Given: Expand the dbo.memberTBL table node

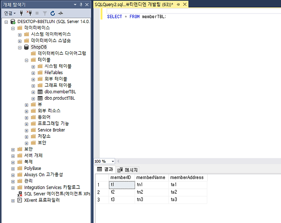Looking at the screenshot, I should (x=33, y=92).
